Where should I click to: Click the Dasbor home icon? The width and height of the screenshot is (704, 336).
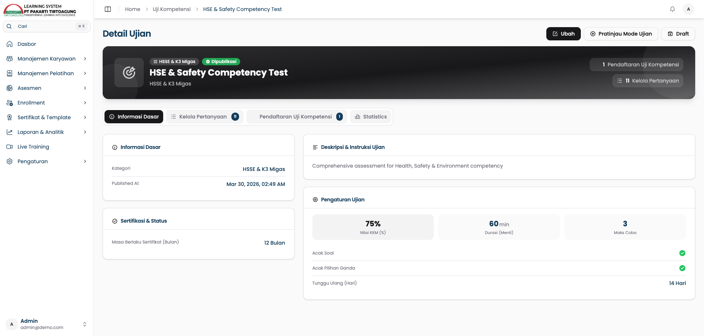(x=10, y=44)
